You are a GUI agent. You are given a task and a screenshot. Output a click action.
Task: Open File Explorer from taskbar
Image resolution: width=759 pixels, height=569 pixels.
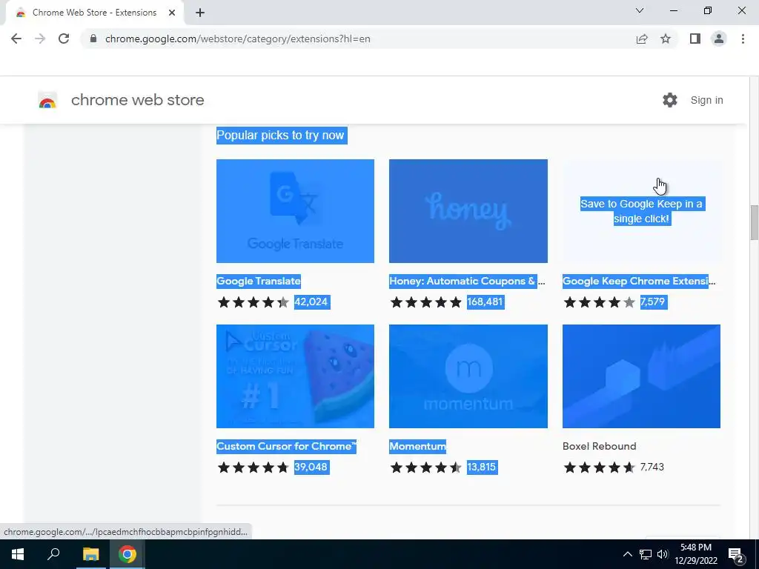coord(90,554)
